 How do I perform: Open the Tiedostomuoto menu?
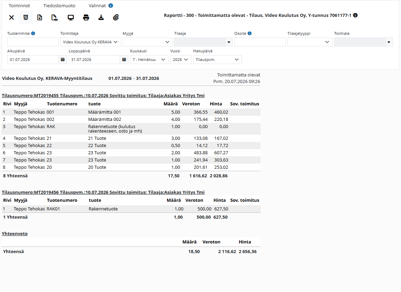[59, 6]
